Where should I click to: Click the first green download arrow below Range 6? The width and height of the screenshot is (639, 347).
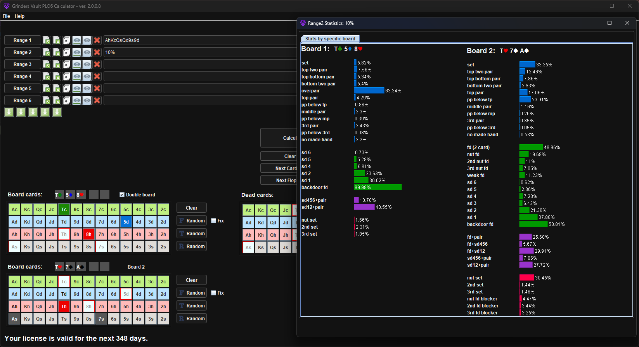tap(9, 112)
